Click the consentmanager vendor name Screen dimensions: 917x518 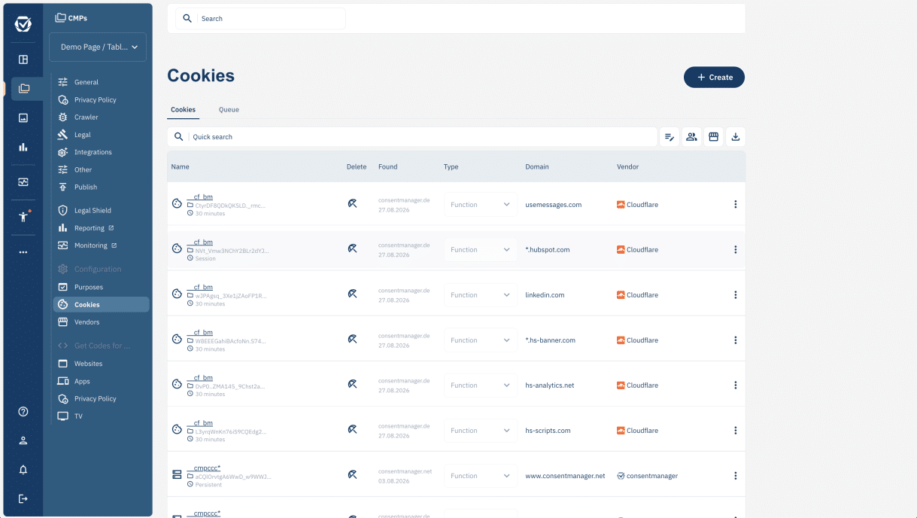[x=652, y=476]
